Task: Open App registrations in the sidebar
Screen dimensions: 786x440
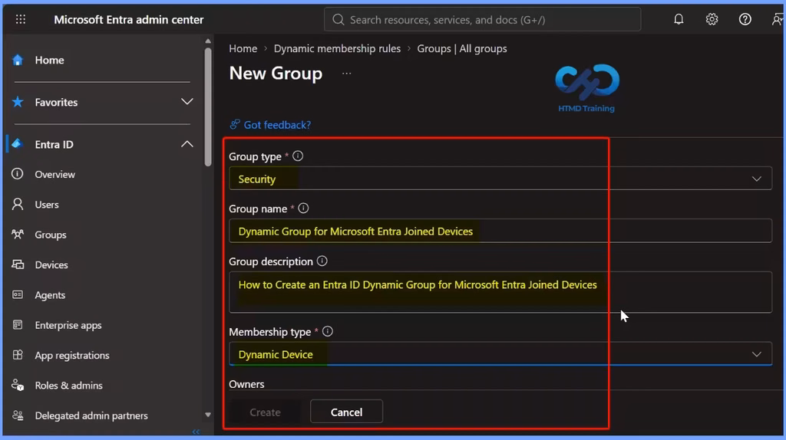Action: tap(72, 355)
